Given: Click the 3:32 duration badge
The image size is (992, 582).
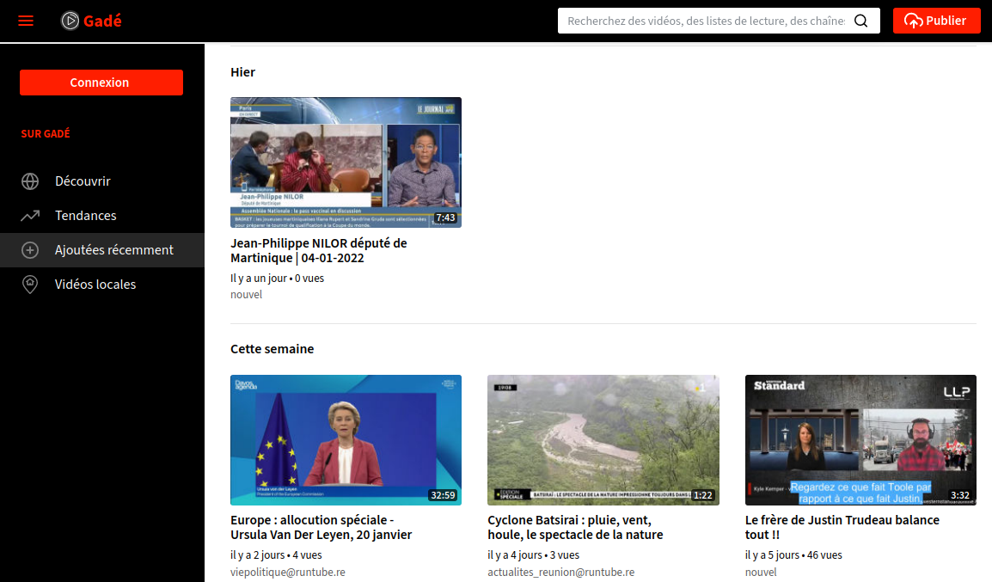Looking at the screenshot, I should pyautogui.click(x=959, y=495).
